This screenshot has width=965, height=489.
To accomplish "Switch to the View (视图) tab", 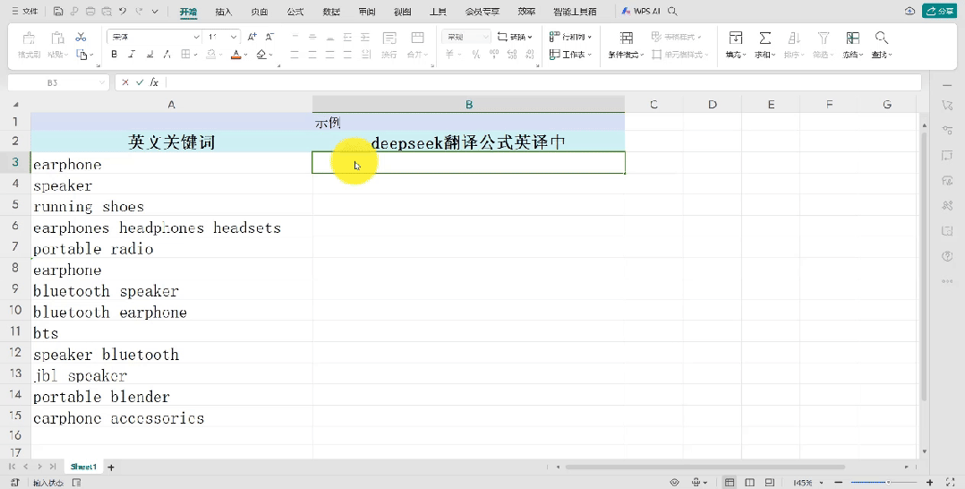I will (403, 12).
